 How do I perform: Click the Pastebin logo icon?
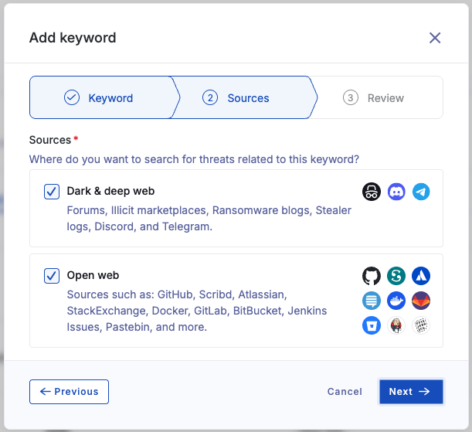(x=421, y=325)
